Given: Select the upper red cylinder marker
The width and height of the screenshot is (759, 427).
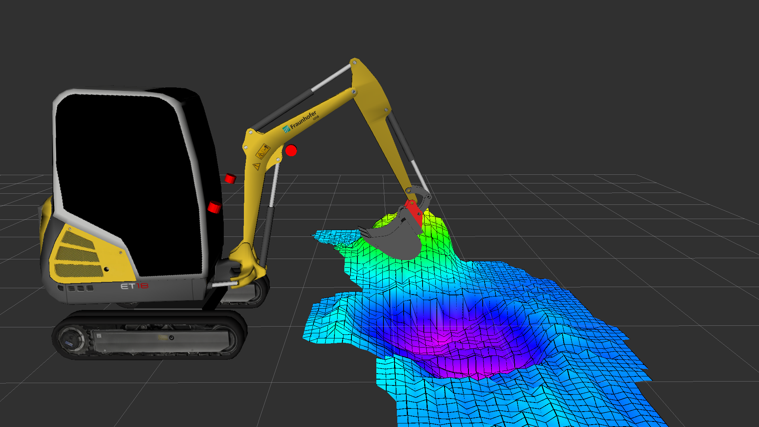Looking at the screenshot, I should (x=230, y=178).
